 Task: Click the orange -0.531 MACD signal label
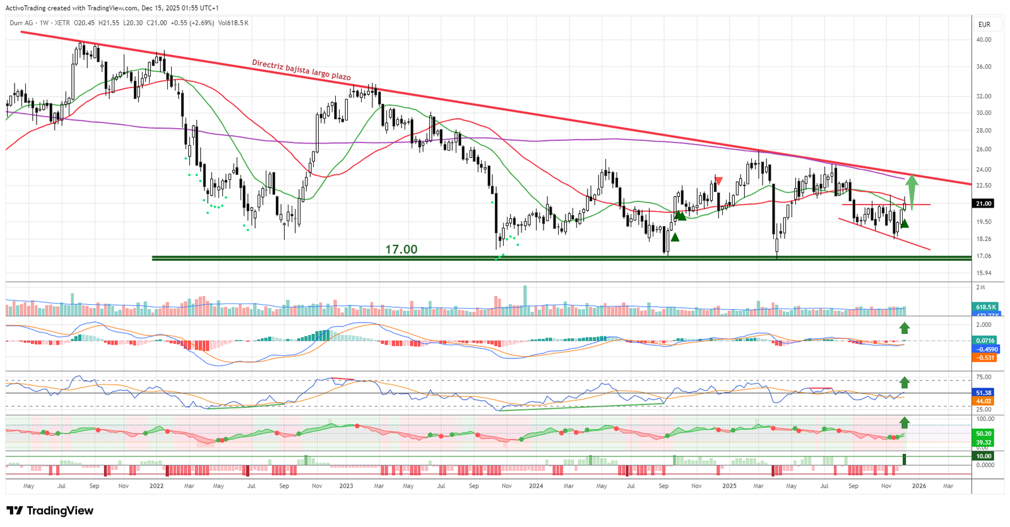click(x=985, y=358)
